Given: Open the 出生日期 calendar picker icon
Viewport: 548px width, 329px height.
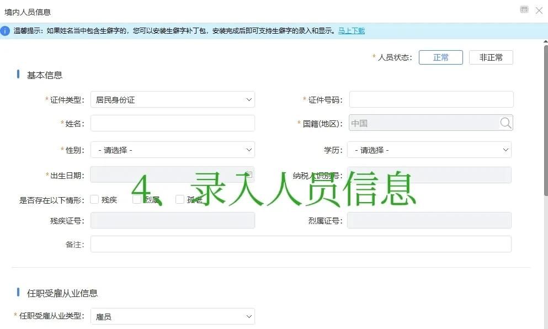Looking at the screenshot, I should [x=248, y=174].
